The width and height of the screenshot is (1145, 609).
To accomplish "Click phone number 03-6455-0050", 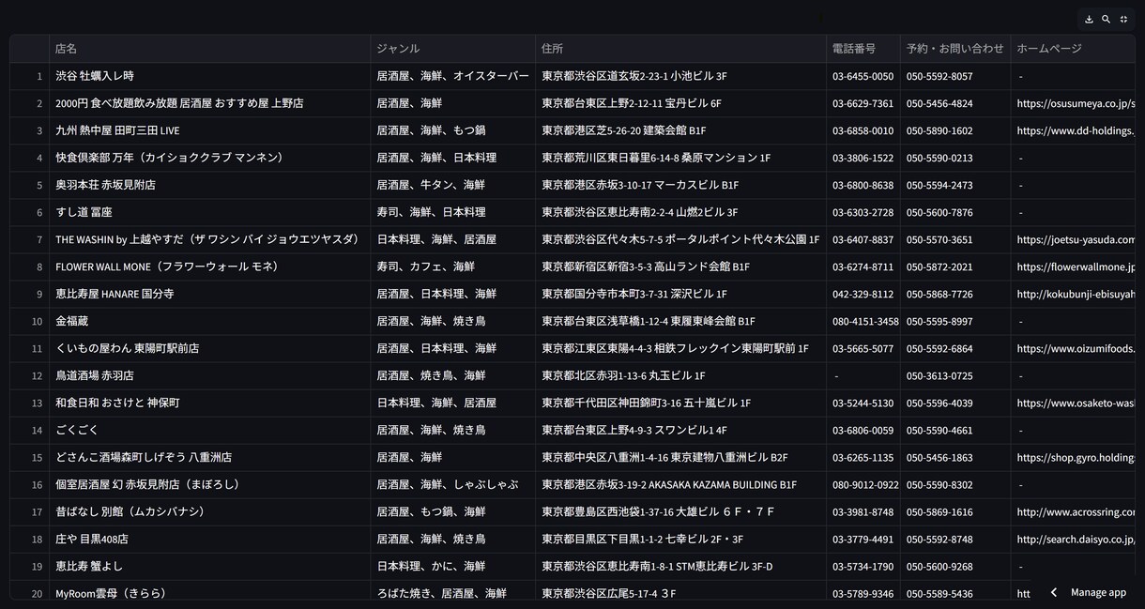I will pos(863,76).
